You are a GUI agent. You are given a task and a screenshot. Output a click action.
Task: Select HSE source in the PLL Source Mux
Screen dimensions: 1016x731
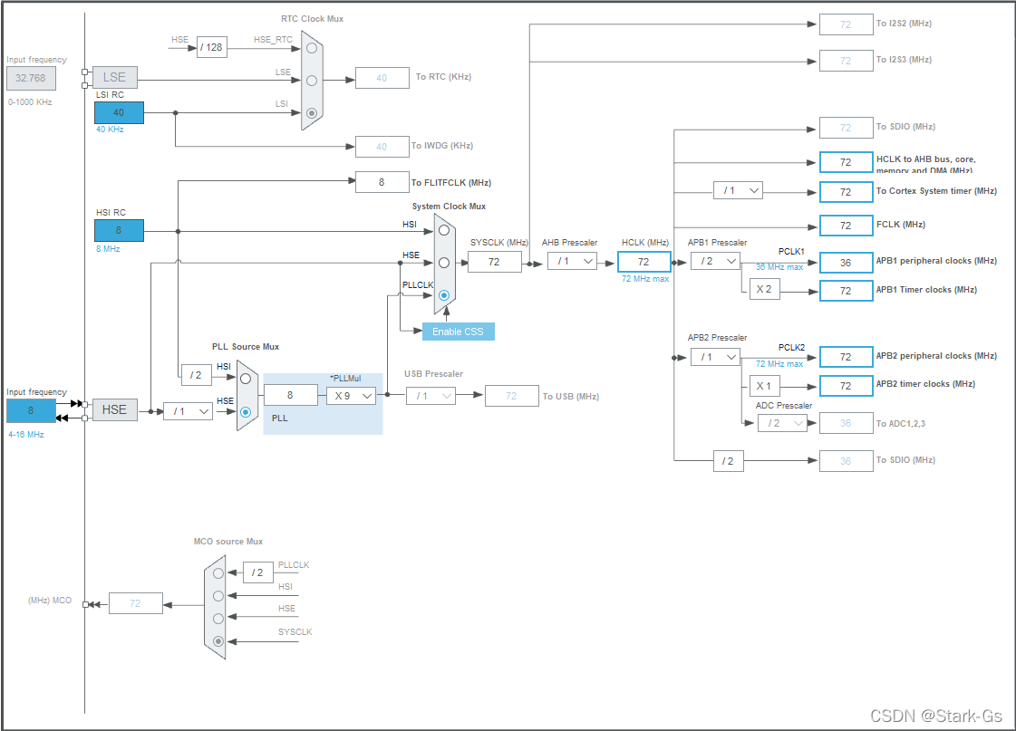click(x=245, y=410)
